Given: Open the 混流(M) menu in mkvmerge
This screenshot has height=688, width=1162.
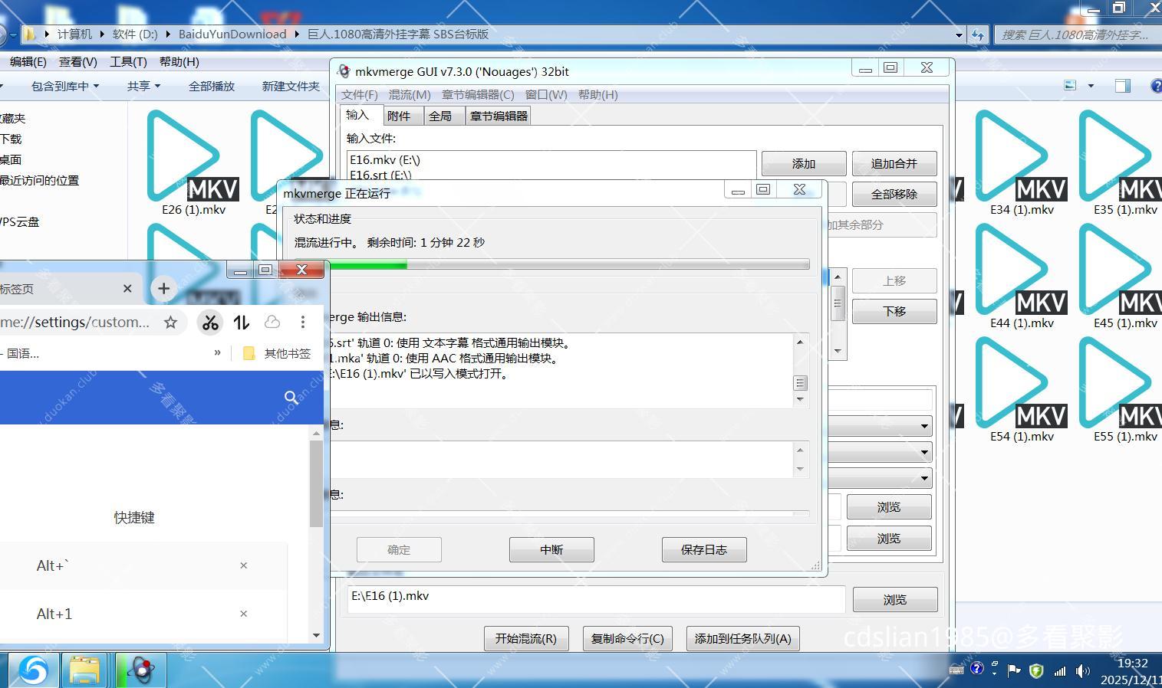Looking at the screenshot, I should click(x=410, y=94).
